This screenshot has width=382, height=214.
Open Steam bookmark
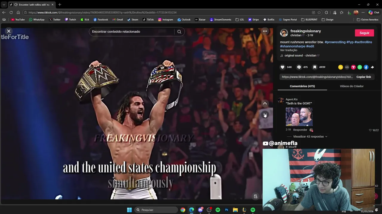point(133,20)
